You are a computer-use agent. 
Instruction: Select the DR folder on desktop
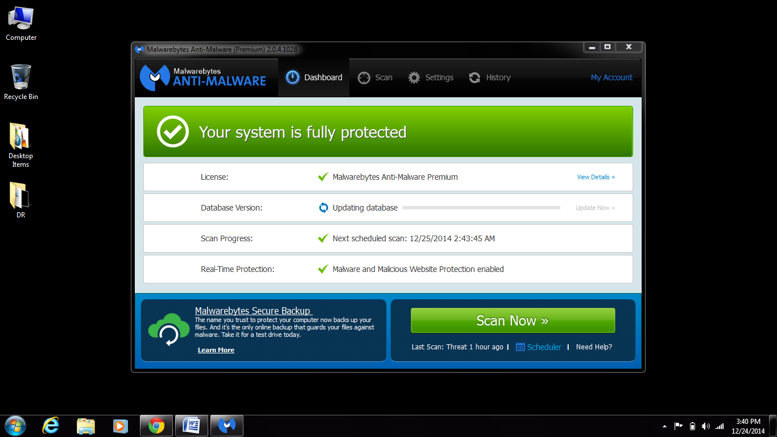coord(20,200)
